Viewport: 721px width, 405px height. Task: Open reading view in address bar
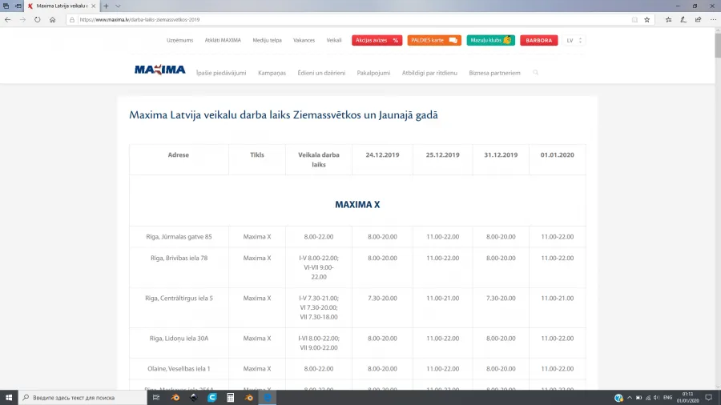tap(634, 20)
